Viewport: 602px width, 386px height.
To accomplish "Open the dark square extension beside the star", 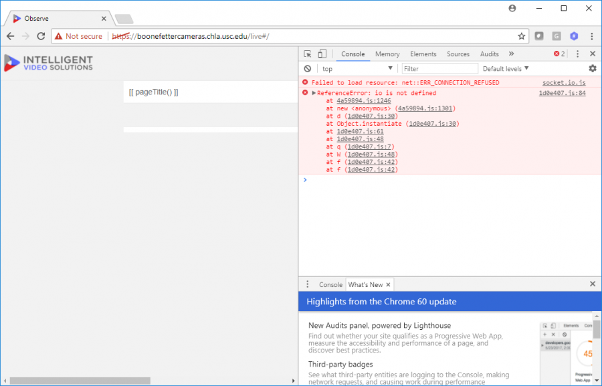I will tap(539, 36).
